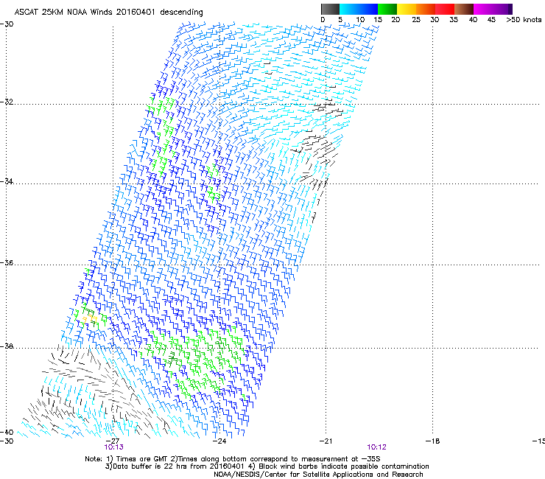Pick the brown 35–40 knots legend swatch
Viewport: 545px width, 479px height.
click(x=464, y=9)
